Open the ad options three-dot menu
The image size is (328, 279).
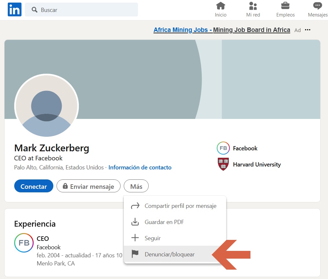tap(308, 30)
